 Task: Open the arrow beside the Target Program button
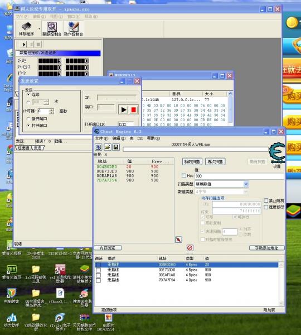[x=39, y=28]
